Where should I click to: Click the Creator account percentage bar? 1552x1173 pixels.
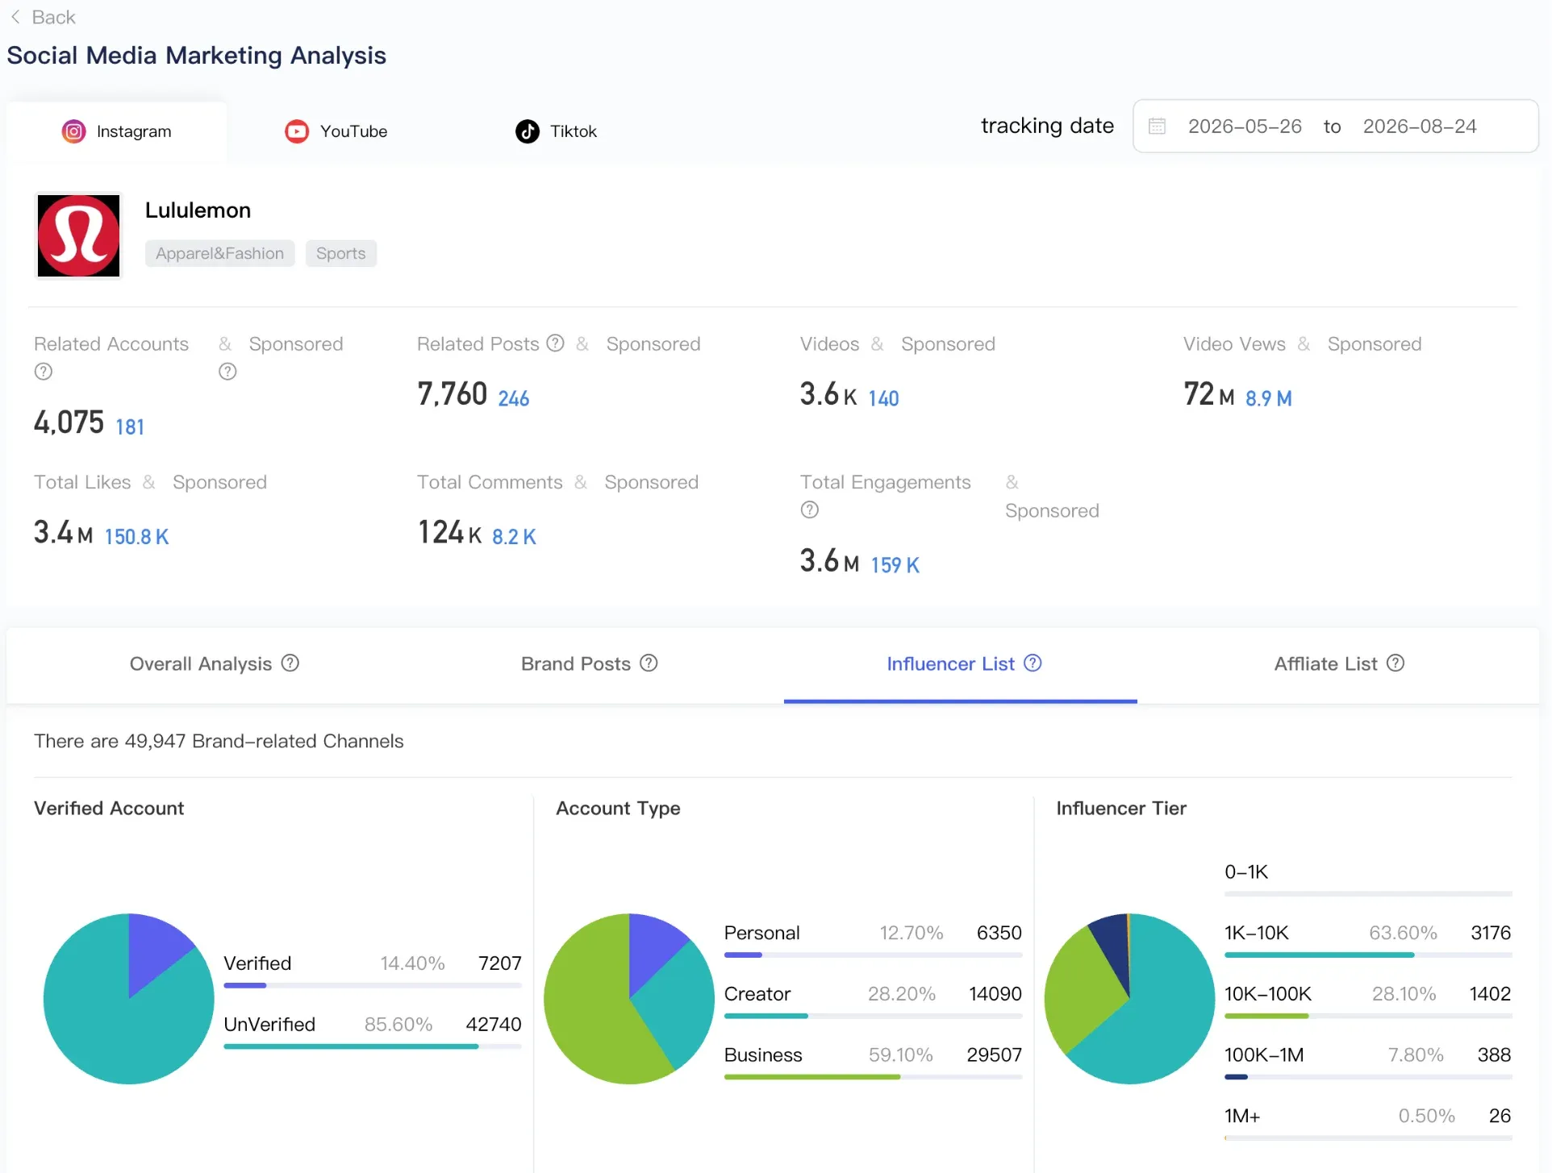873,1016
